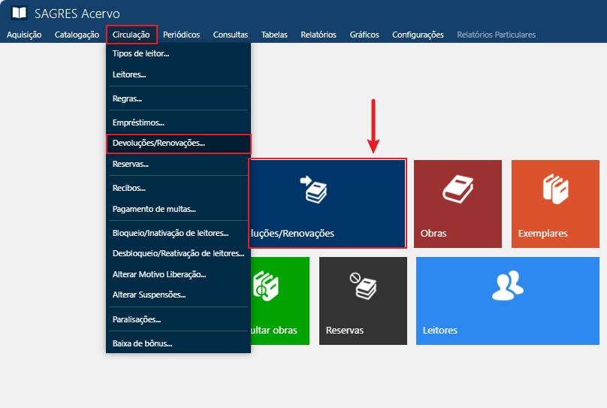Click Tipos de leitor... in the menu

[140, 54]
